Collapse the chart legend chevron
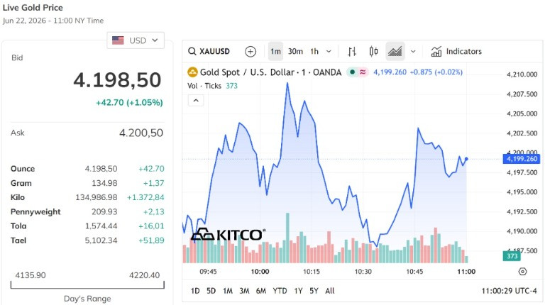The height and width of the screenshot is (305, 545). pyautogui.click(x=196, y=101)
